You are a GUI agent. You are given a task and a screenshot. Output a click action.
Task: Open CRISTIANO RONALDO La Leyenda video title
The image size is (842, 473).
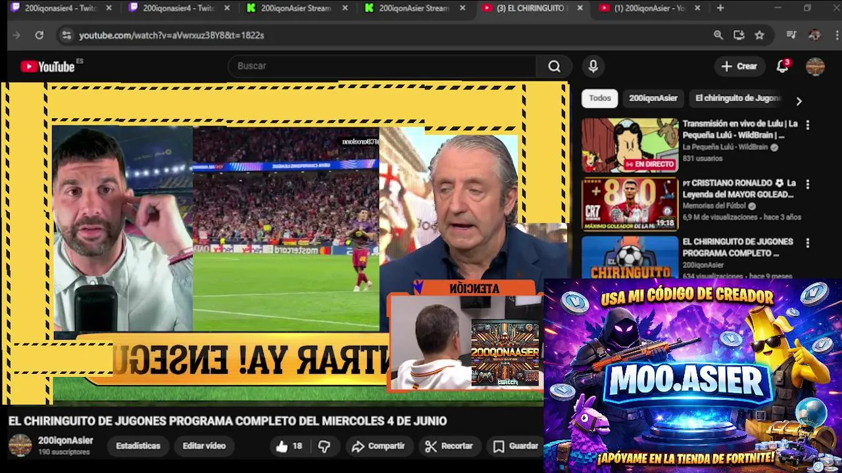coord(739,189)
